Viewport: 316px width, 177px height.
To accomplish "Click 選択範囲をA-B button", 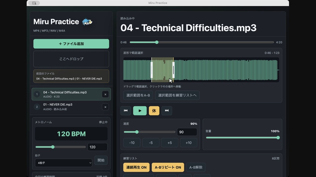I will pyautogui.click(x=138, y=95).
